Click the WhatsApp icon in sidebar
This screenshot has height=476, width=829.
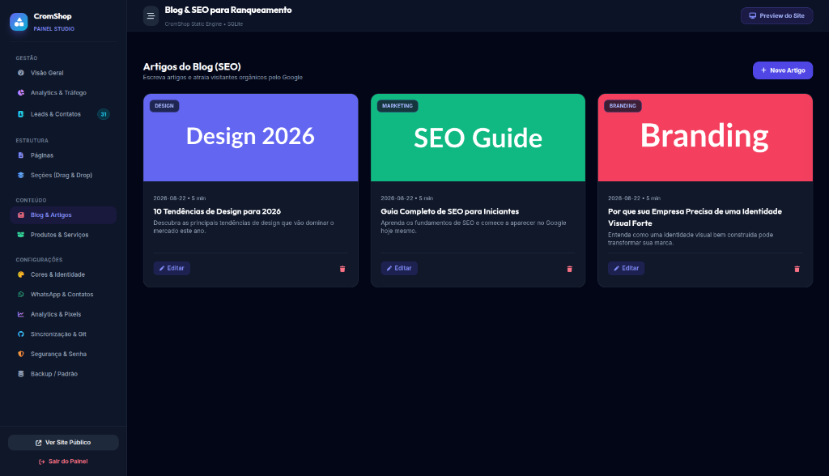tap(20, 295)
